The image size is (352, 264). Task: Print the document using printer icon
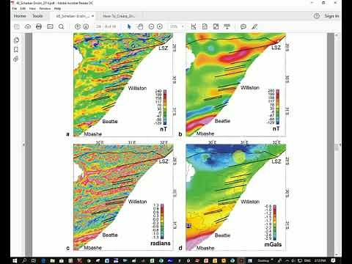click(x=39, y=26)
